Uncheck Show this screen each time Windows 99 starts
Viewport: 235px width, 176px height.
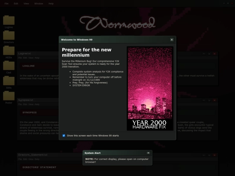(64, 136)
